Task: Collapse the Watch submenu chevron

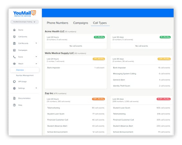Action: (36, 64)
